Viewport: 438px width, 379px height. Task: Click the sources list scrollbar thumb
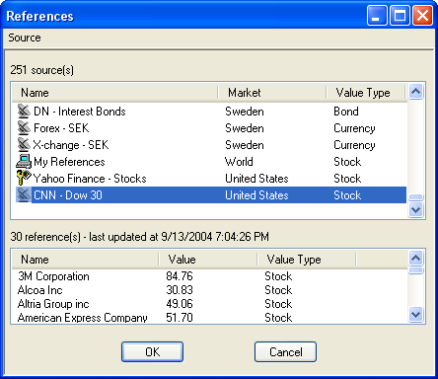click(x=416, y=197)
